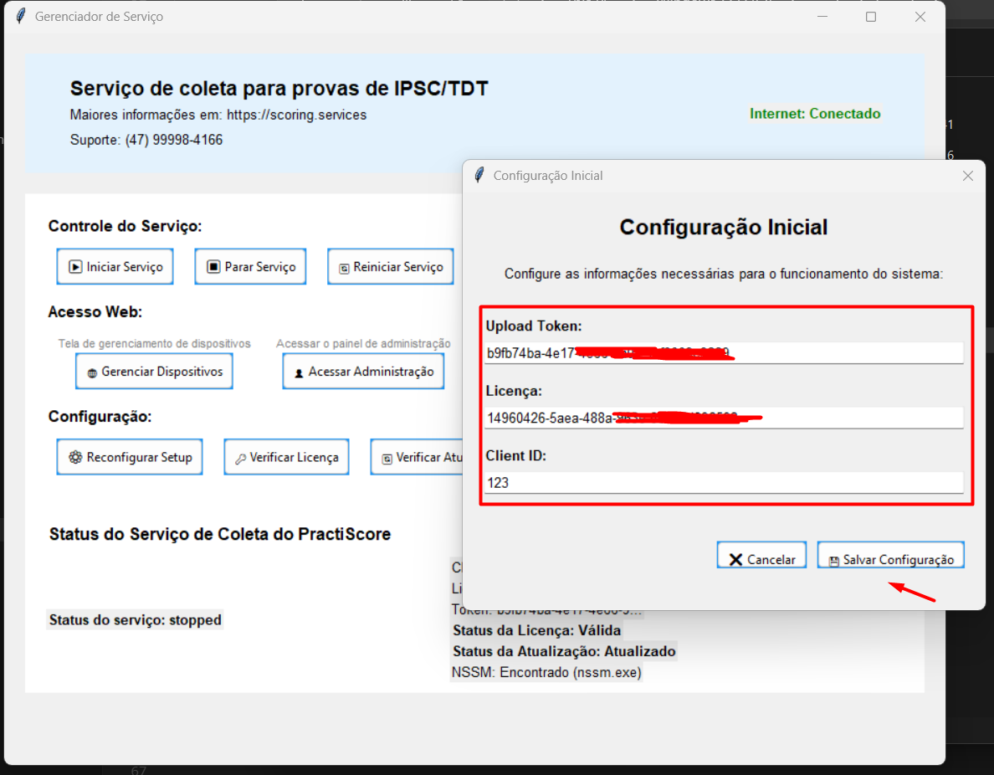Click Status da Atualização: Atualizado text
This screenshot has height=775, width=994.
564,651
